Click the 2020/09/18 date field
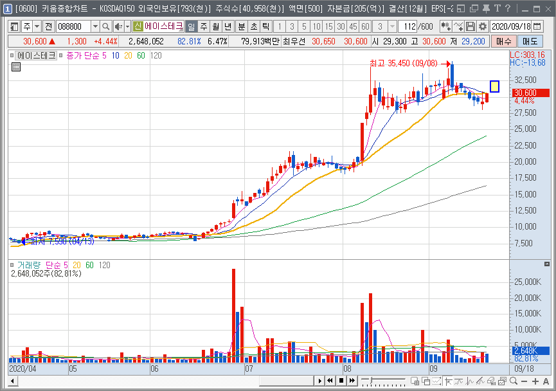556x391 pixels. pos(511,26)
